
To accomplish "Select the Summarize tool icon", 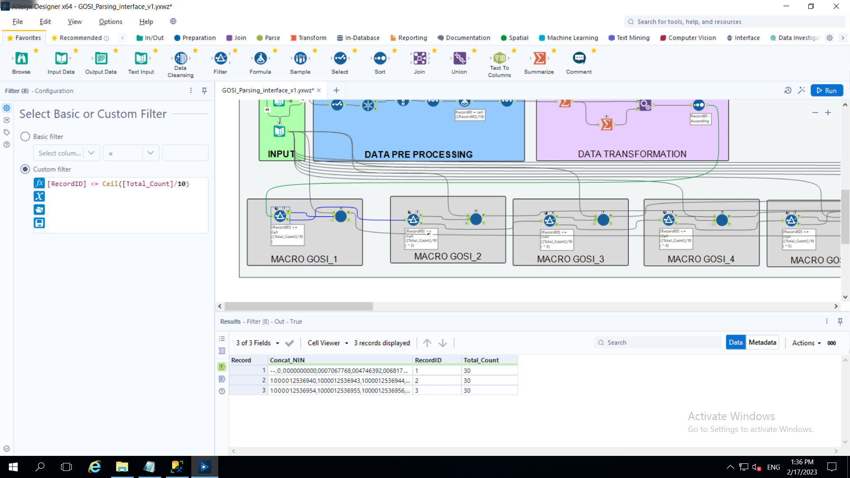I will click(x=539, y=58).
